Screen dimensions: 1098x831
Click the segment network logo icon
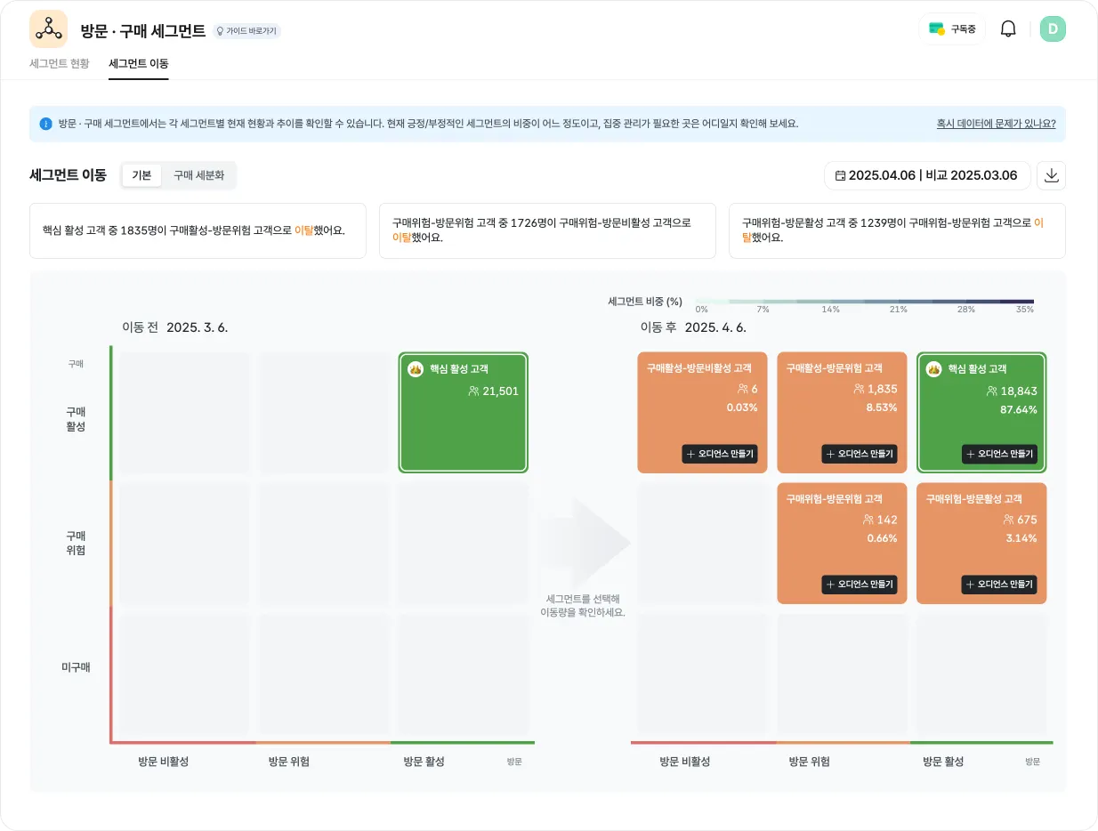[48, 29]
